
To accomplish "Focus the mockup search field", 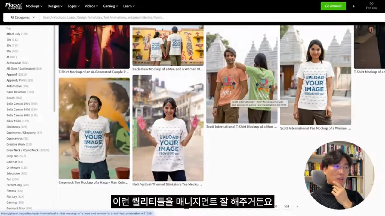I will [212, 17].
